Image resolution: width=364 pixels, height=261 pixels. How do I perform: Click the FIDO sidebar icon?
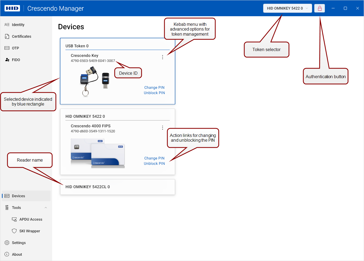coord(7,60)
